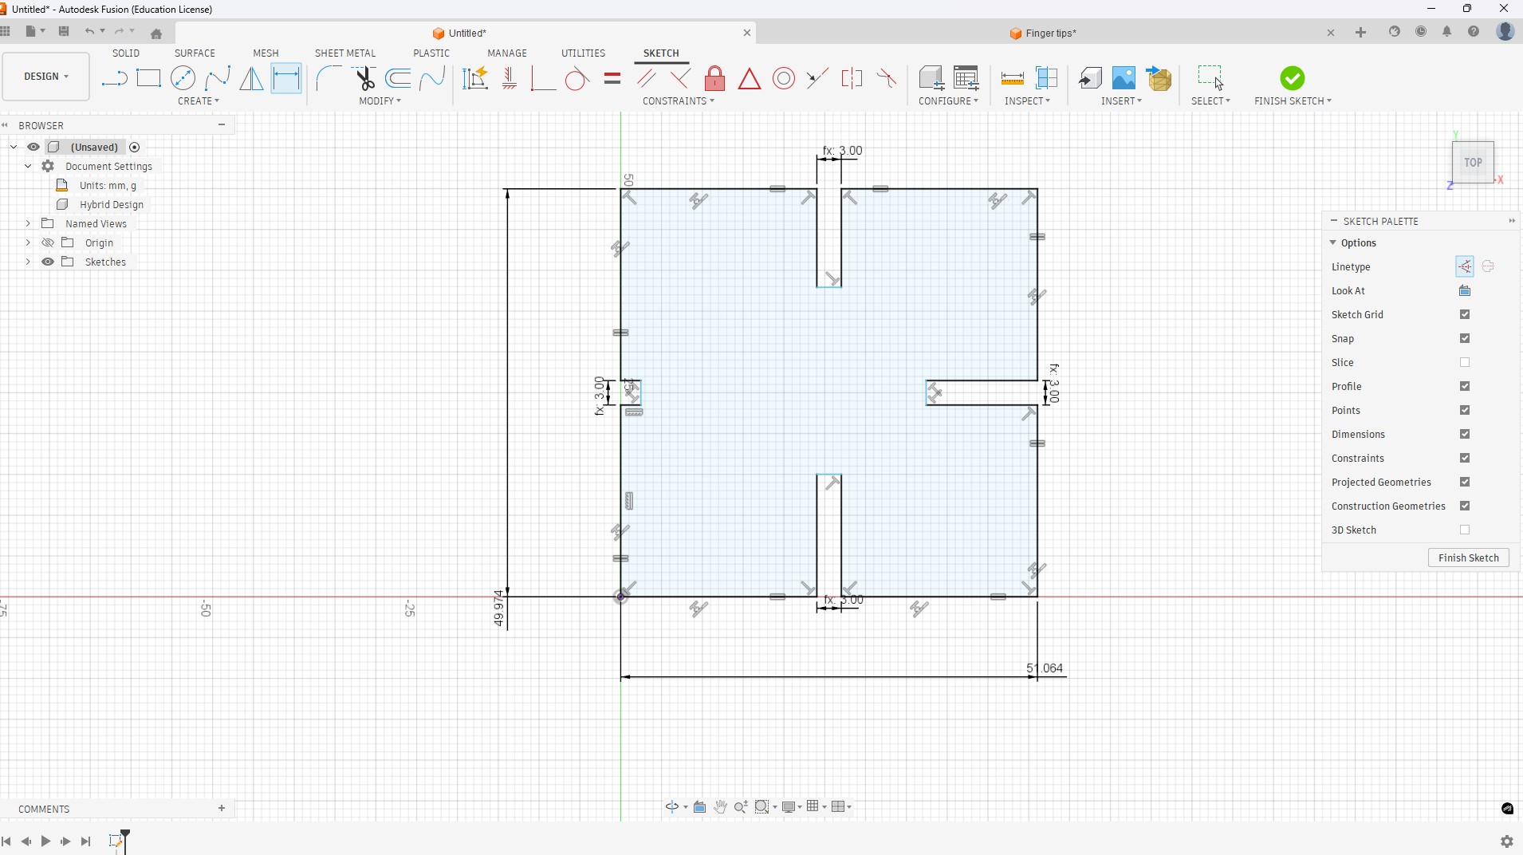Click the Pan hand tool

point(720,807)
